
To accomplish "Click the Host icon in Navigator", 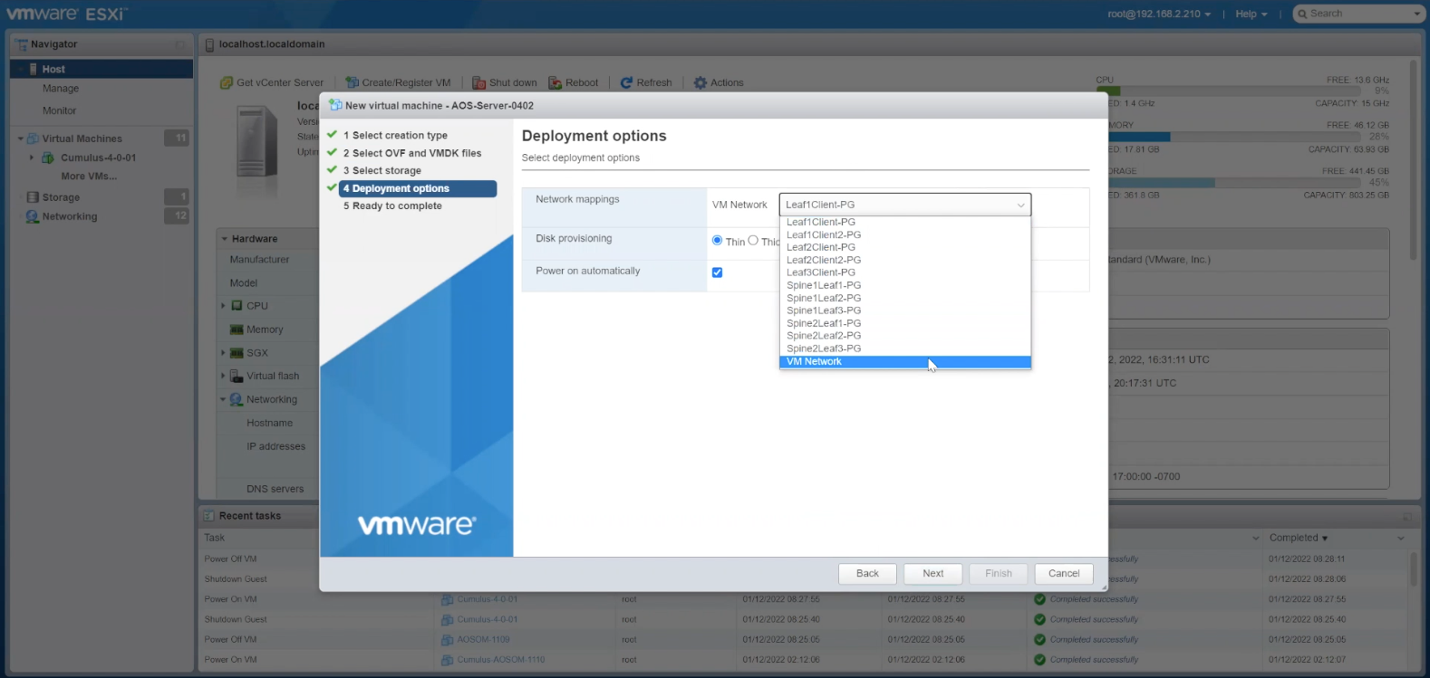I will (34, 69).
